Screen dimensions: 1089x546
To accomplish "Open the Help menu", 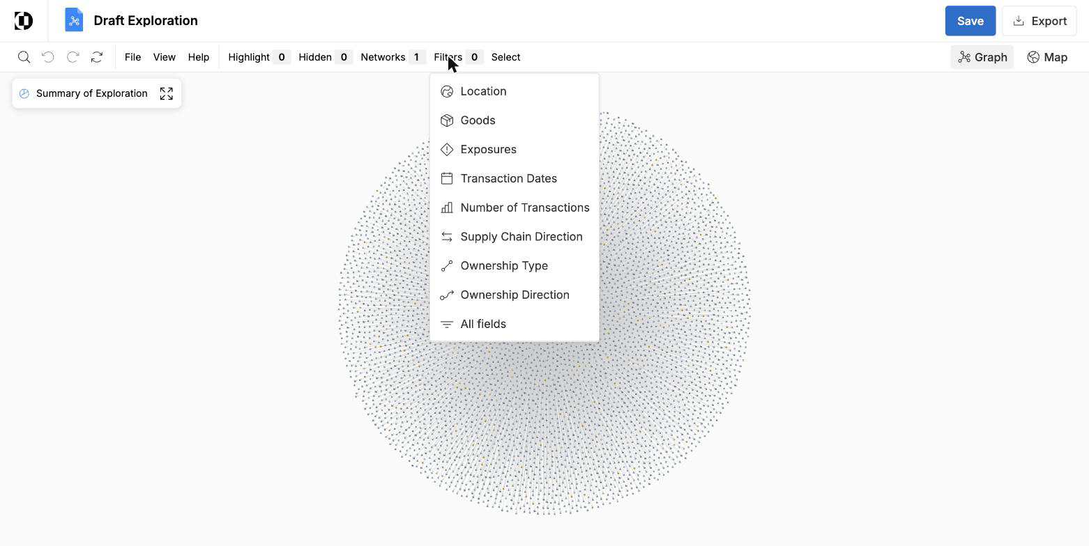I will pyautogui.click(x=199, y=57).
